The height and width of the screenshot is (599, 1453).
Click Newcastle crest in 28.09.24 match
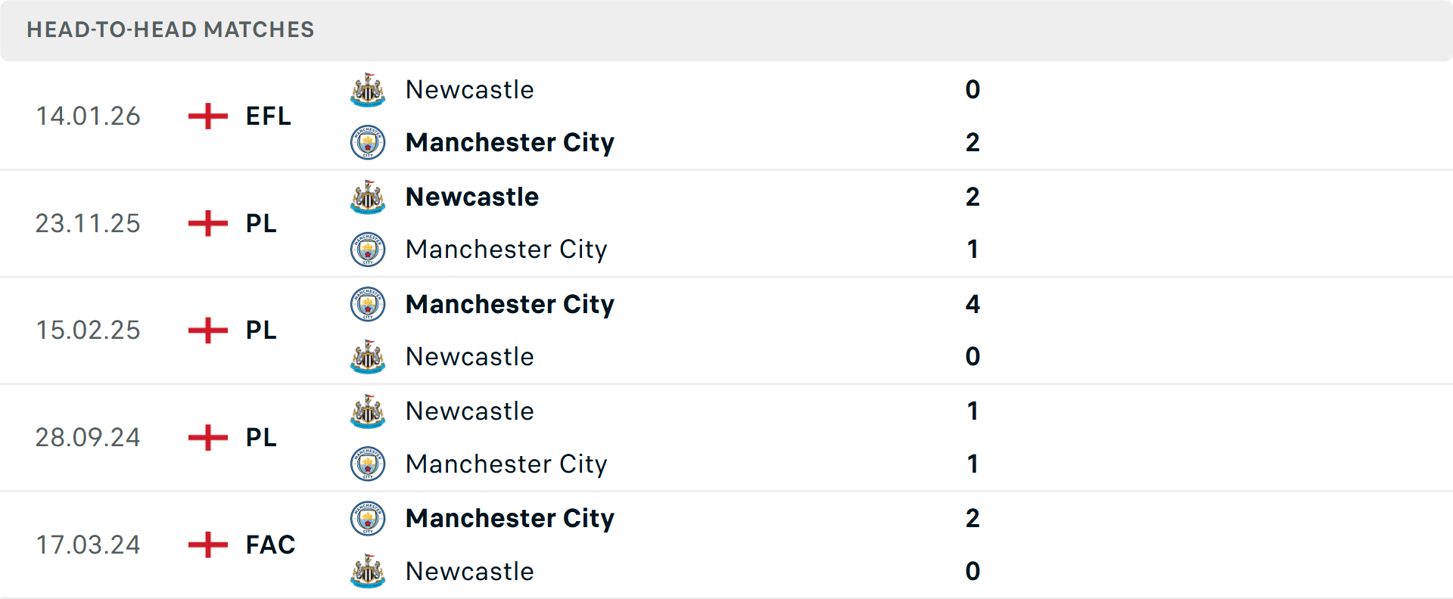click(x=368, y=411)
